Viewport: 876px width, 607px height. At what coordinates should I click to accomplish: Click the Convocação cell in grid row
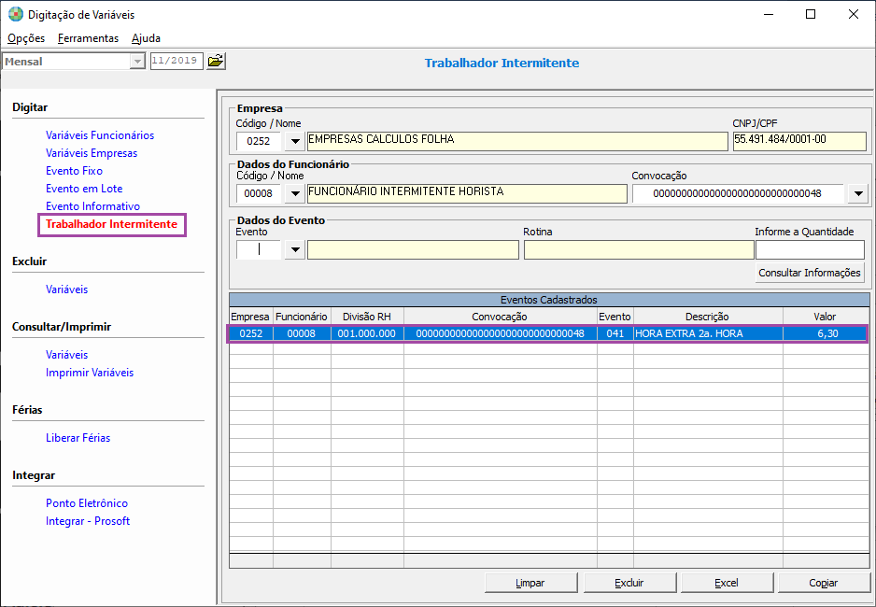(x=500, y=333)
